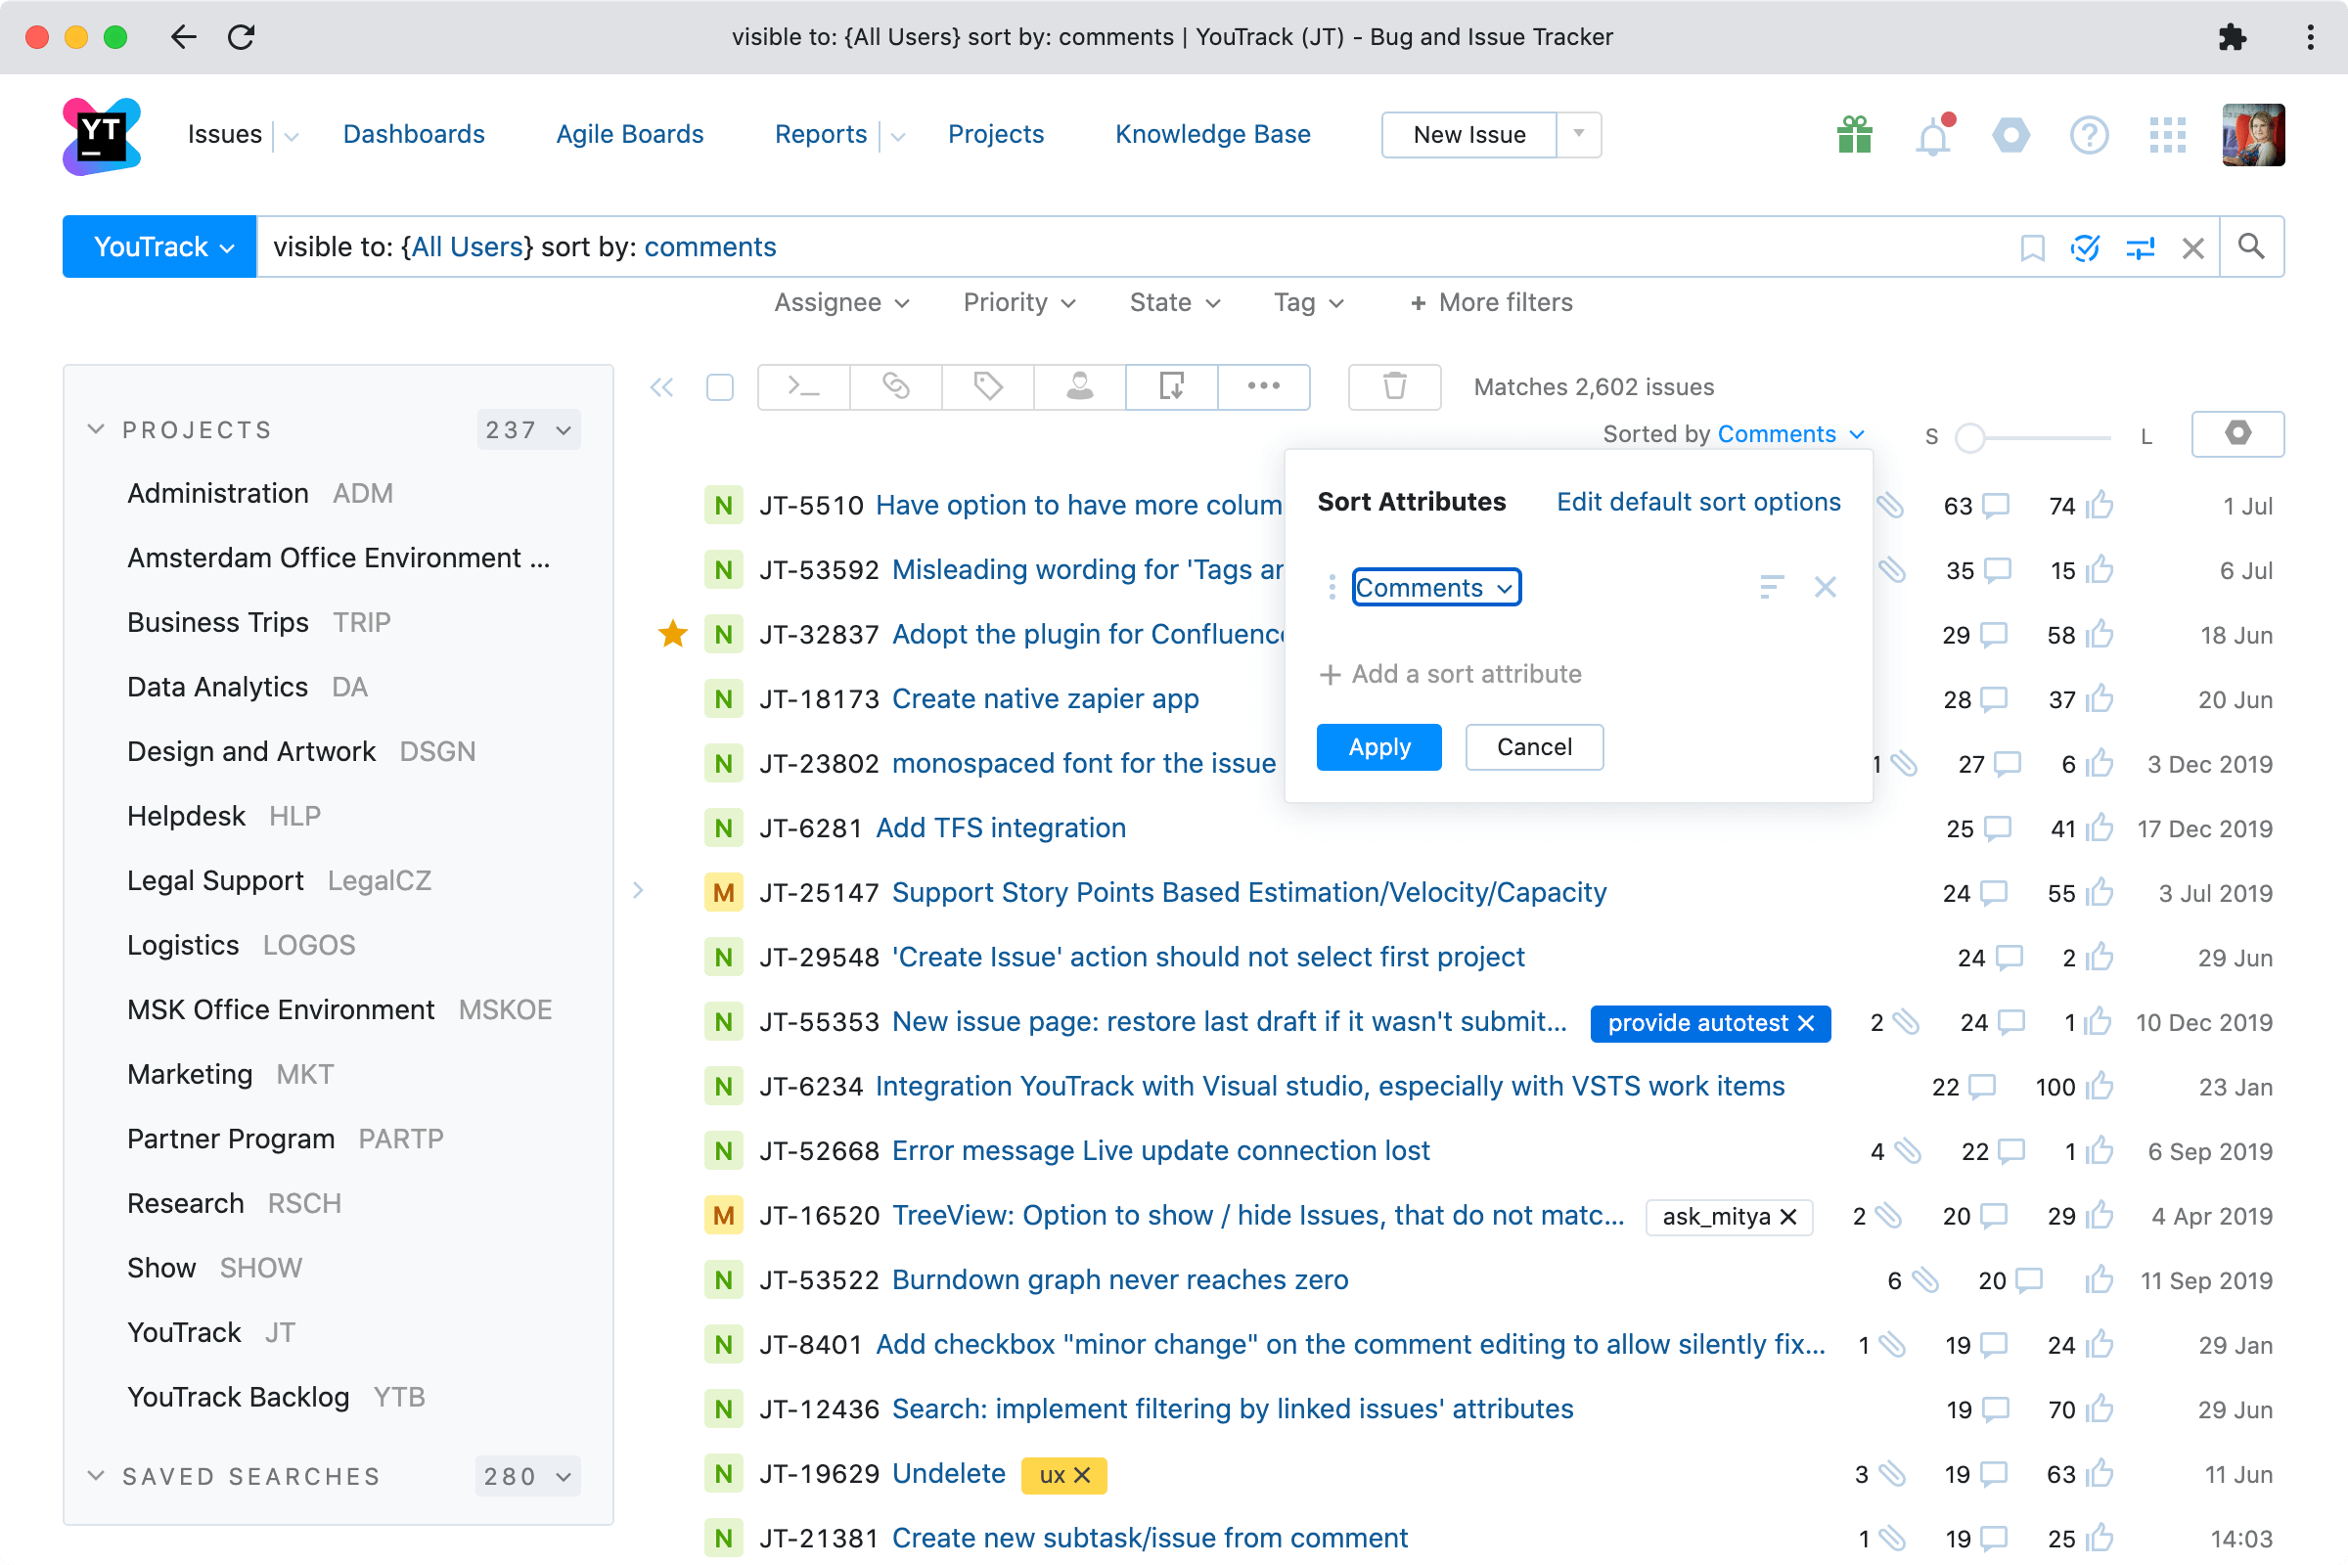Open the Agile Boards menu

629,135
